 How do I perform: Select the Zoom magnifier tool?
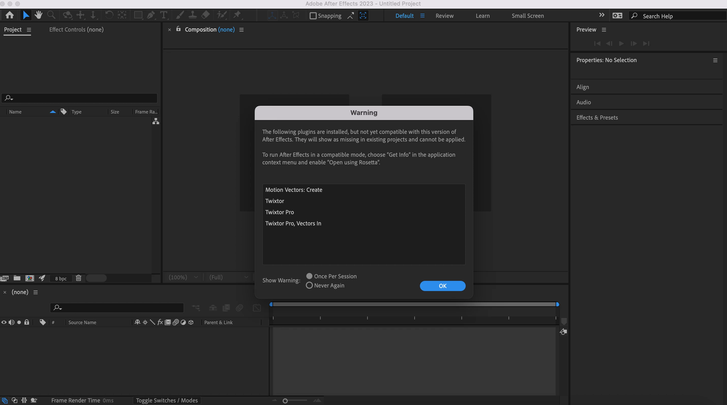click(51, 15)
